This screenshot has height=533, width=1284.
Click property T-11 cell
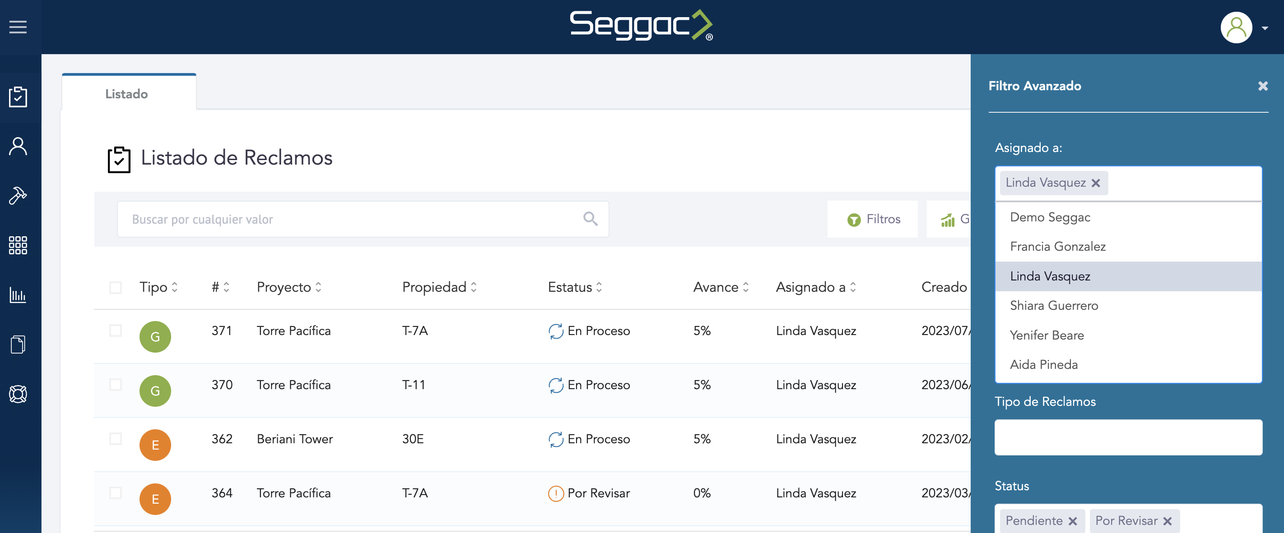pyautogui.click(x=413, y=385)
